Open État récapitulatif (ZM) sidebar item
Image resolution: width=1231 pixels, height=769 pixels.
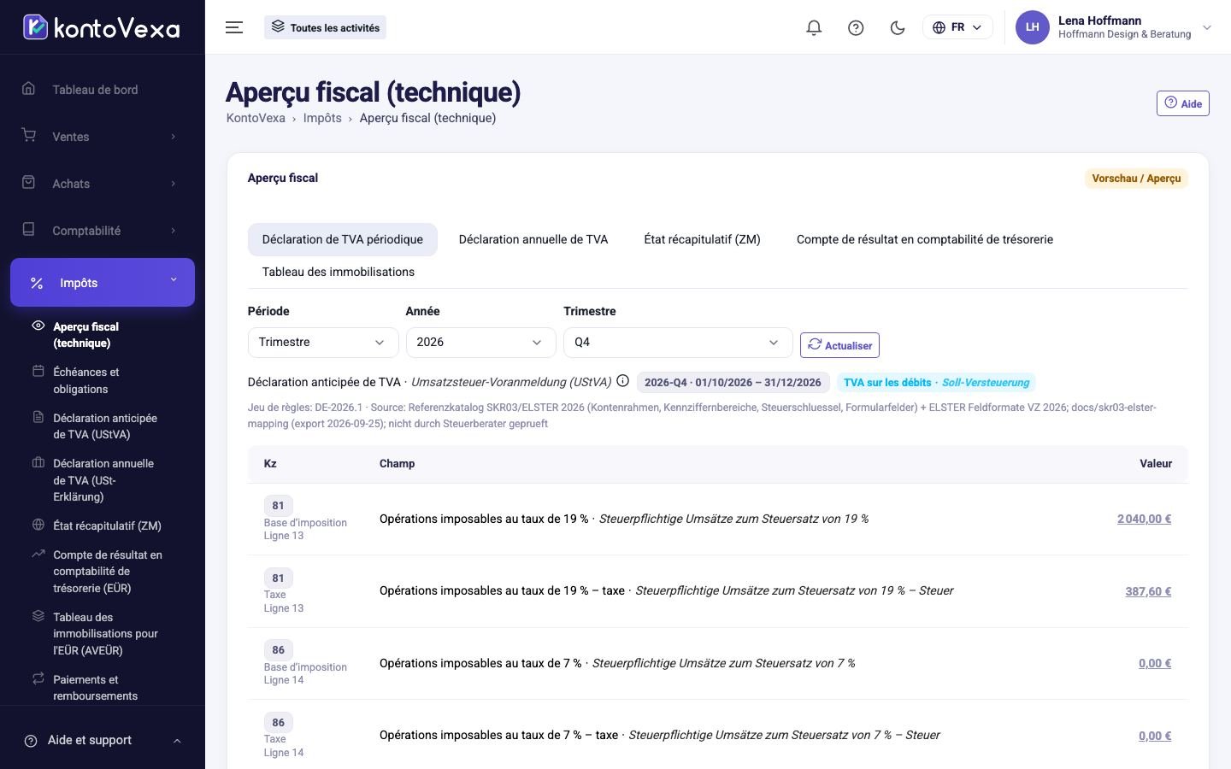[x=107, y=525]
